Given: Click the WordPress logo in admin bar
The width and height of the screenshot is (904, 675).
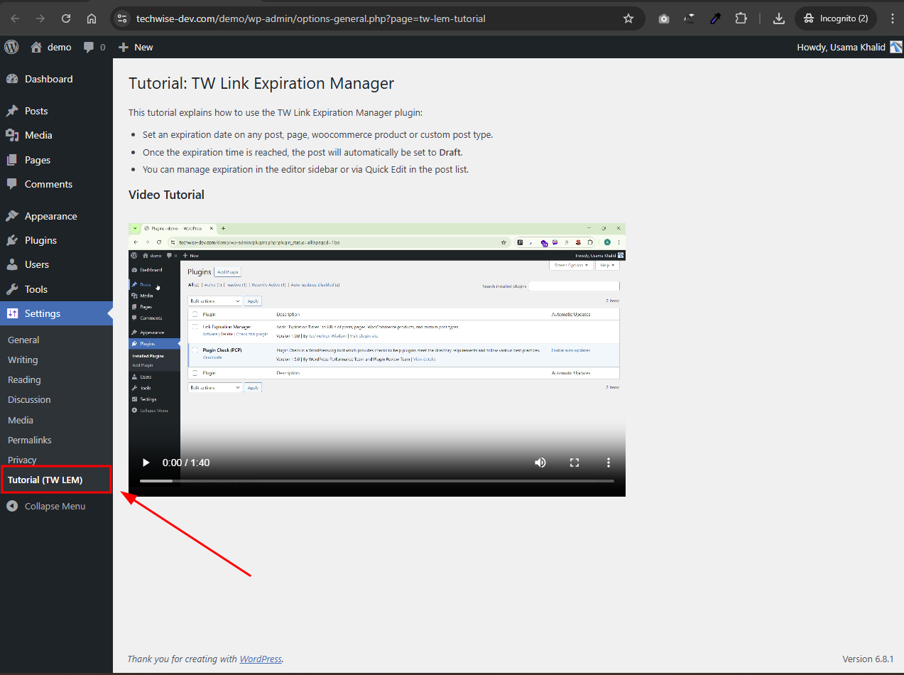Looking at the screenshot, I should [x=11, y=47].
